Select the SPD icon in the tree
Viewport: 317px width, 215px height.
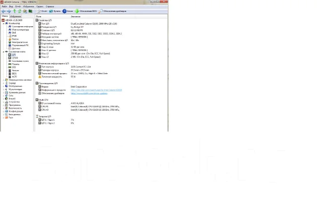click(x=9, y=67)
